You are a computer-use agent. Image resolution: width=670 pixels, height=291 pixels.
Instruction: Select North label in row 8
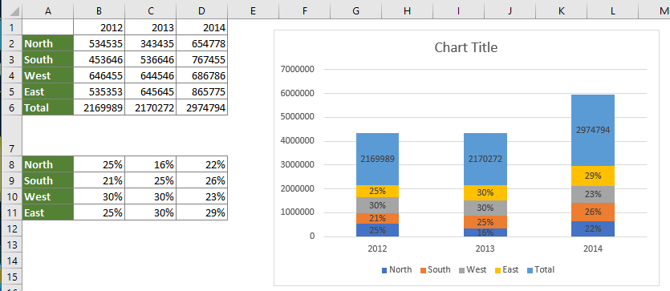tap(48, 164)
